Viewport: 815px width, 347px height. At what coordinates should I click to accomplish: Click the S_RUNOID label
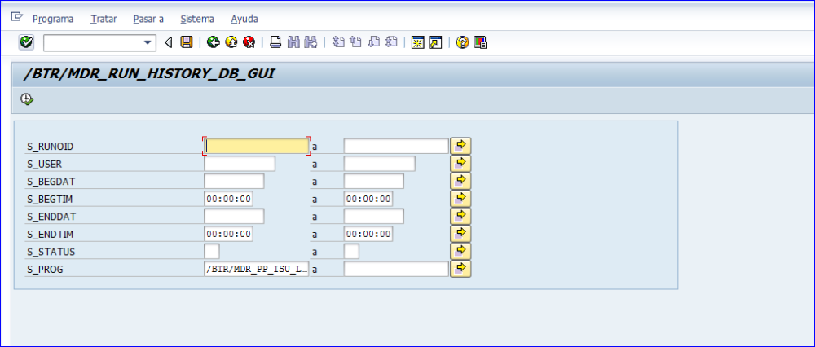coord(50,147)
